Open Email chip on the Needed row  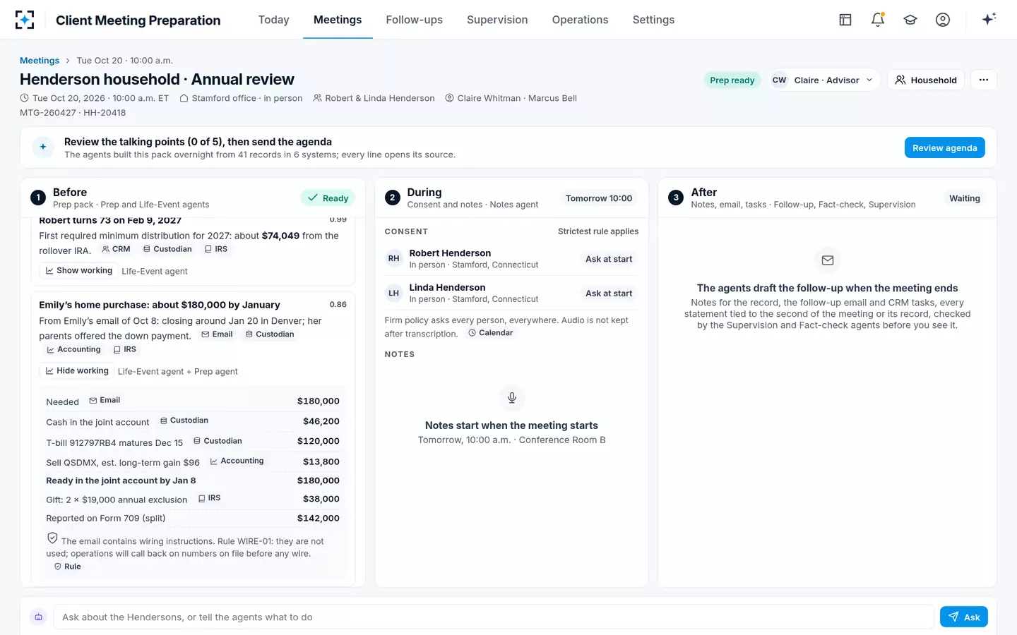click(x=105, y=400)
